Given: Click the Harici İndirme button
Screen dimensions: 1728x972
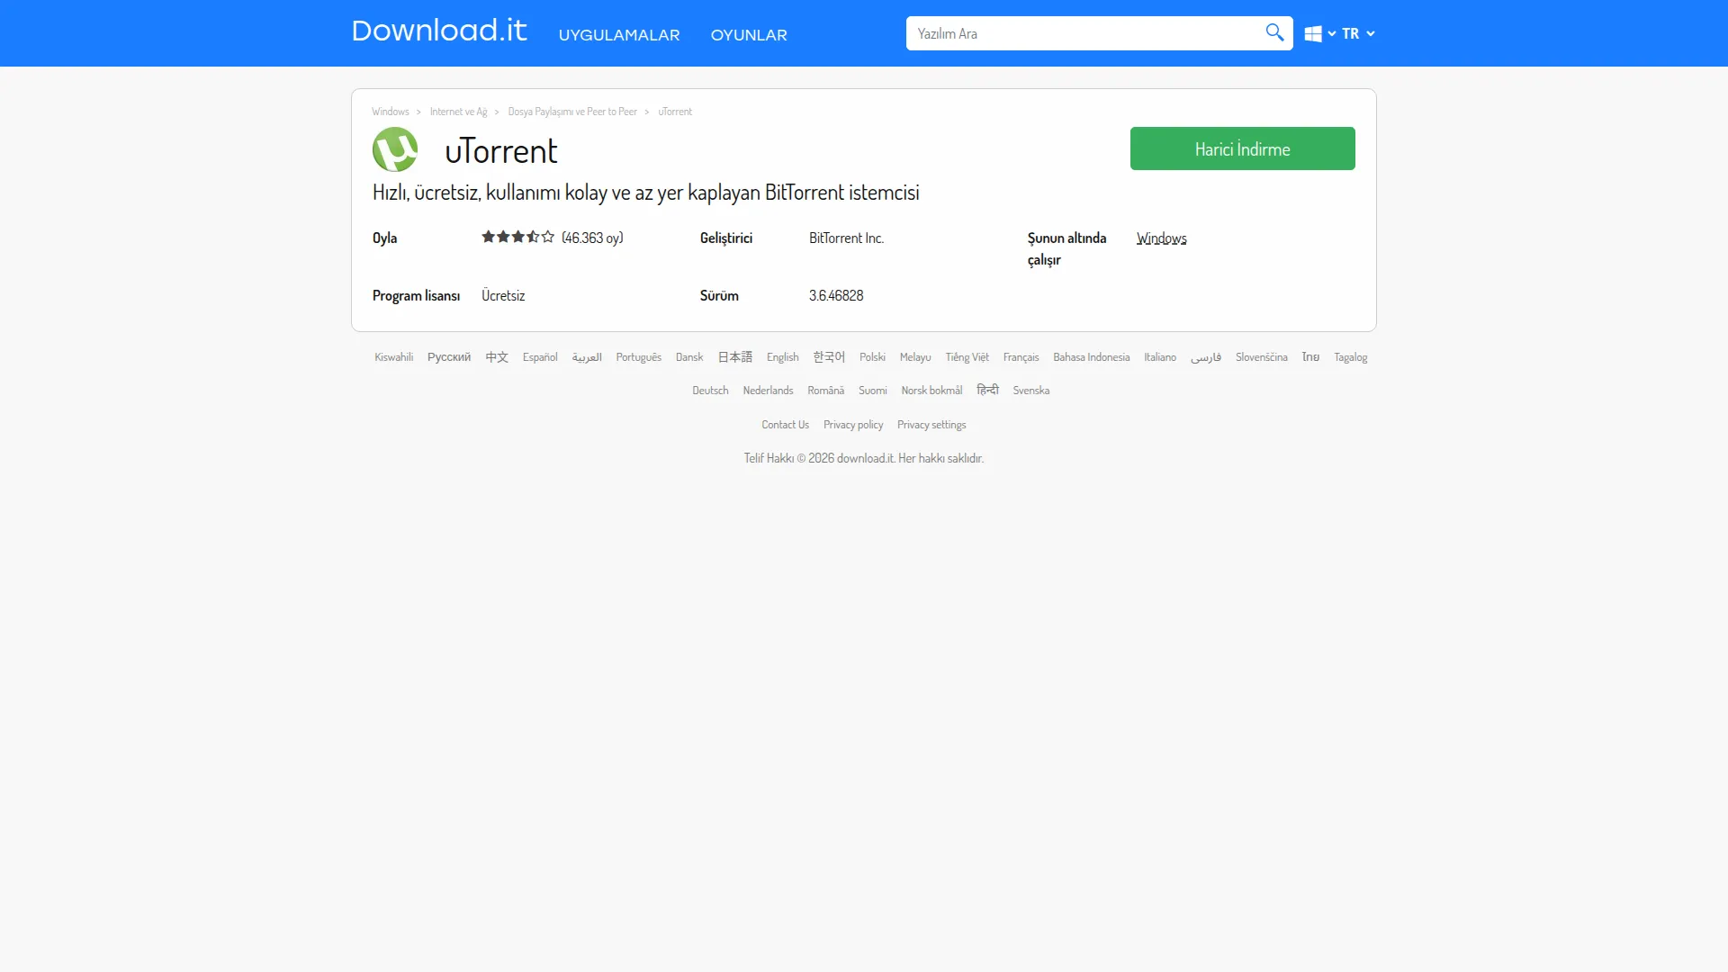Looking at the screenshot, I should coord(1242,148).
